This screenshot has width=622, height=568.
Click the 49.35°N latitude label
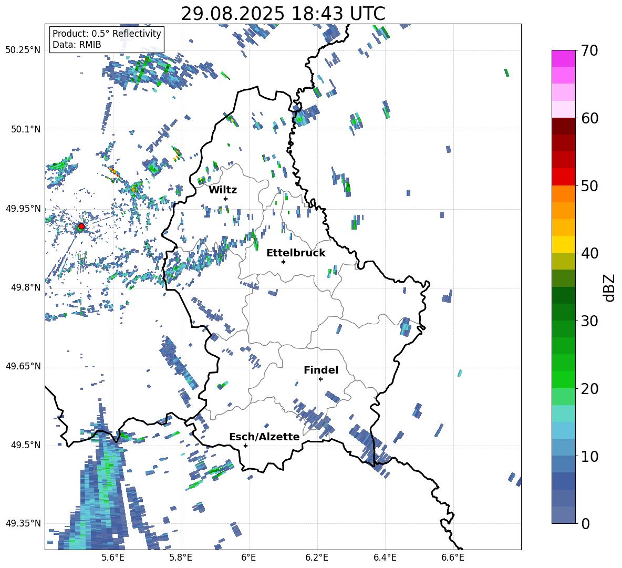point(23,523)
